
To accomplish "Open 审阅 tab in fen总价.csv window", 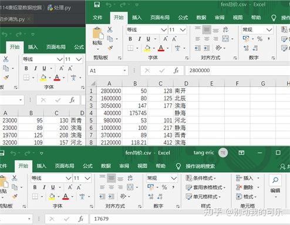I will [220, 18].
